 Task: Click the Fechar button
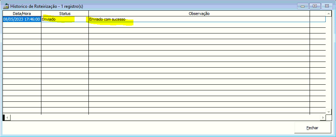click(313, 128)
